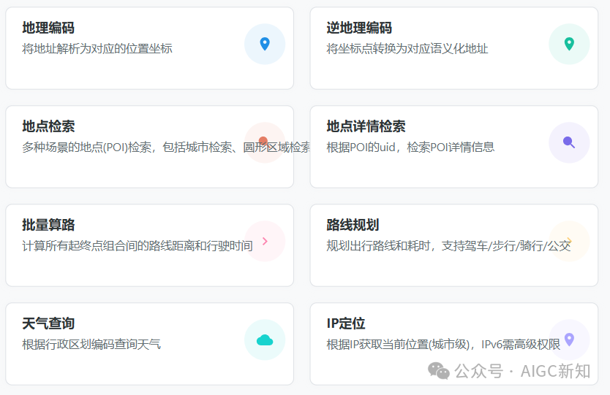
Task: Click description 根据行政区划编码查询天气
Action: click(91, 345)
